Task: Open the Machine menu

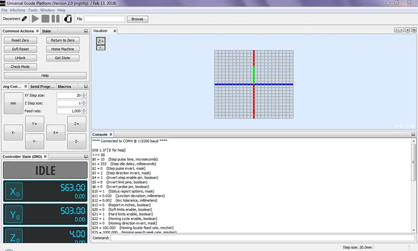Action: 18,10
